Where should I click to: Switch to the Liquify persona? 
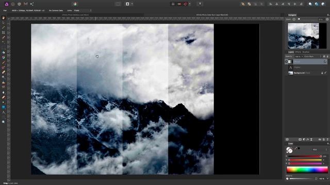13,4
